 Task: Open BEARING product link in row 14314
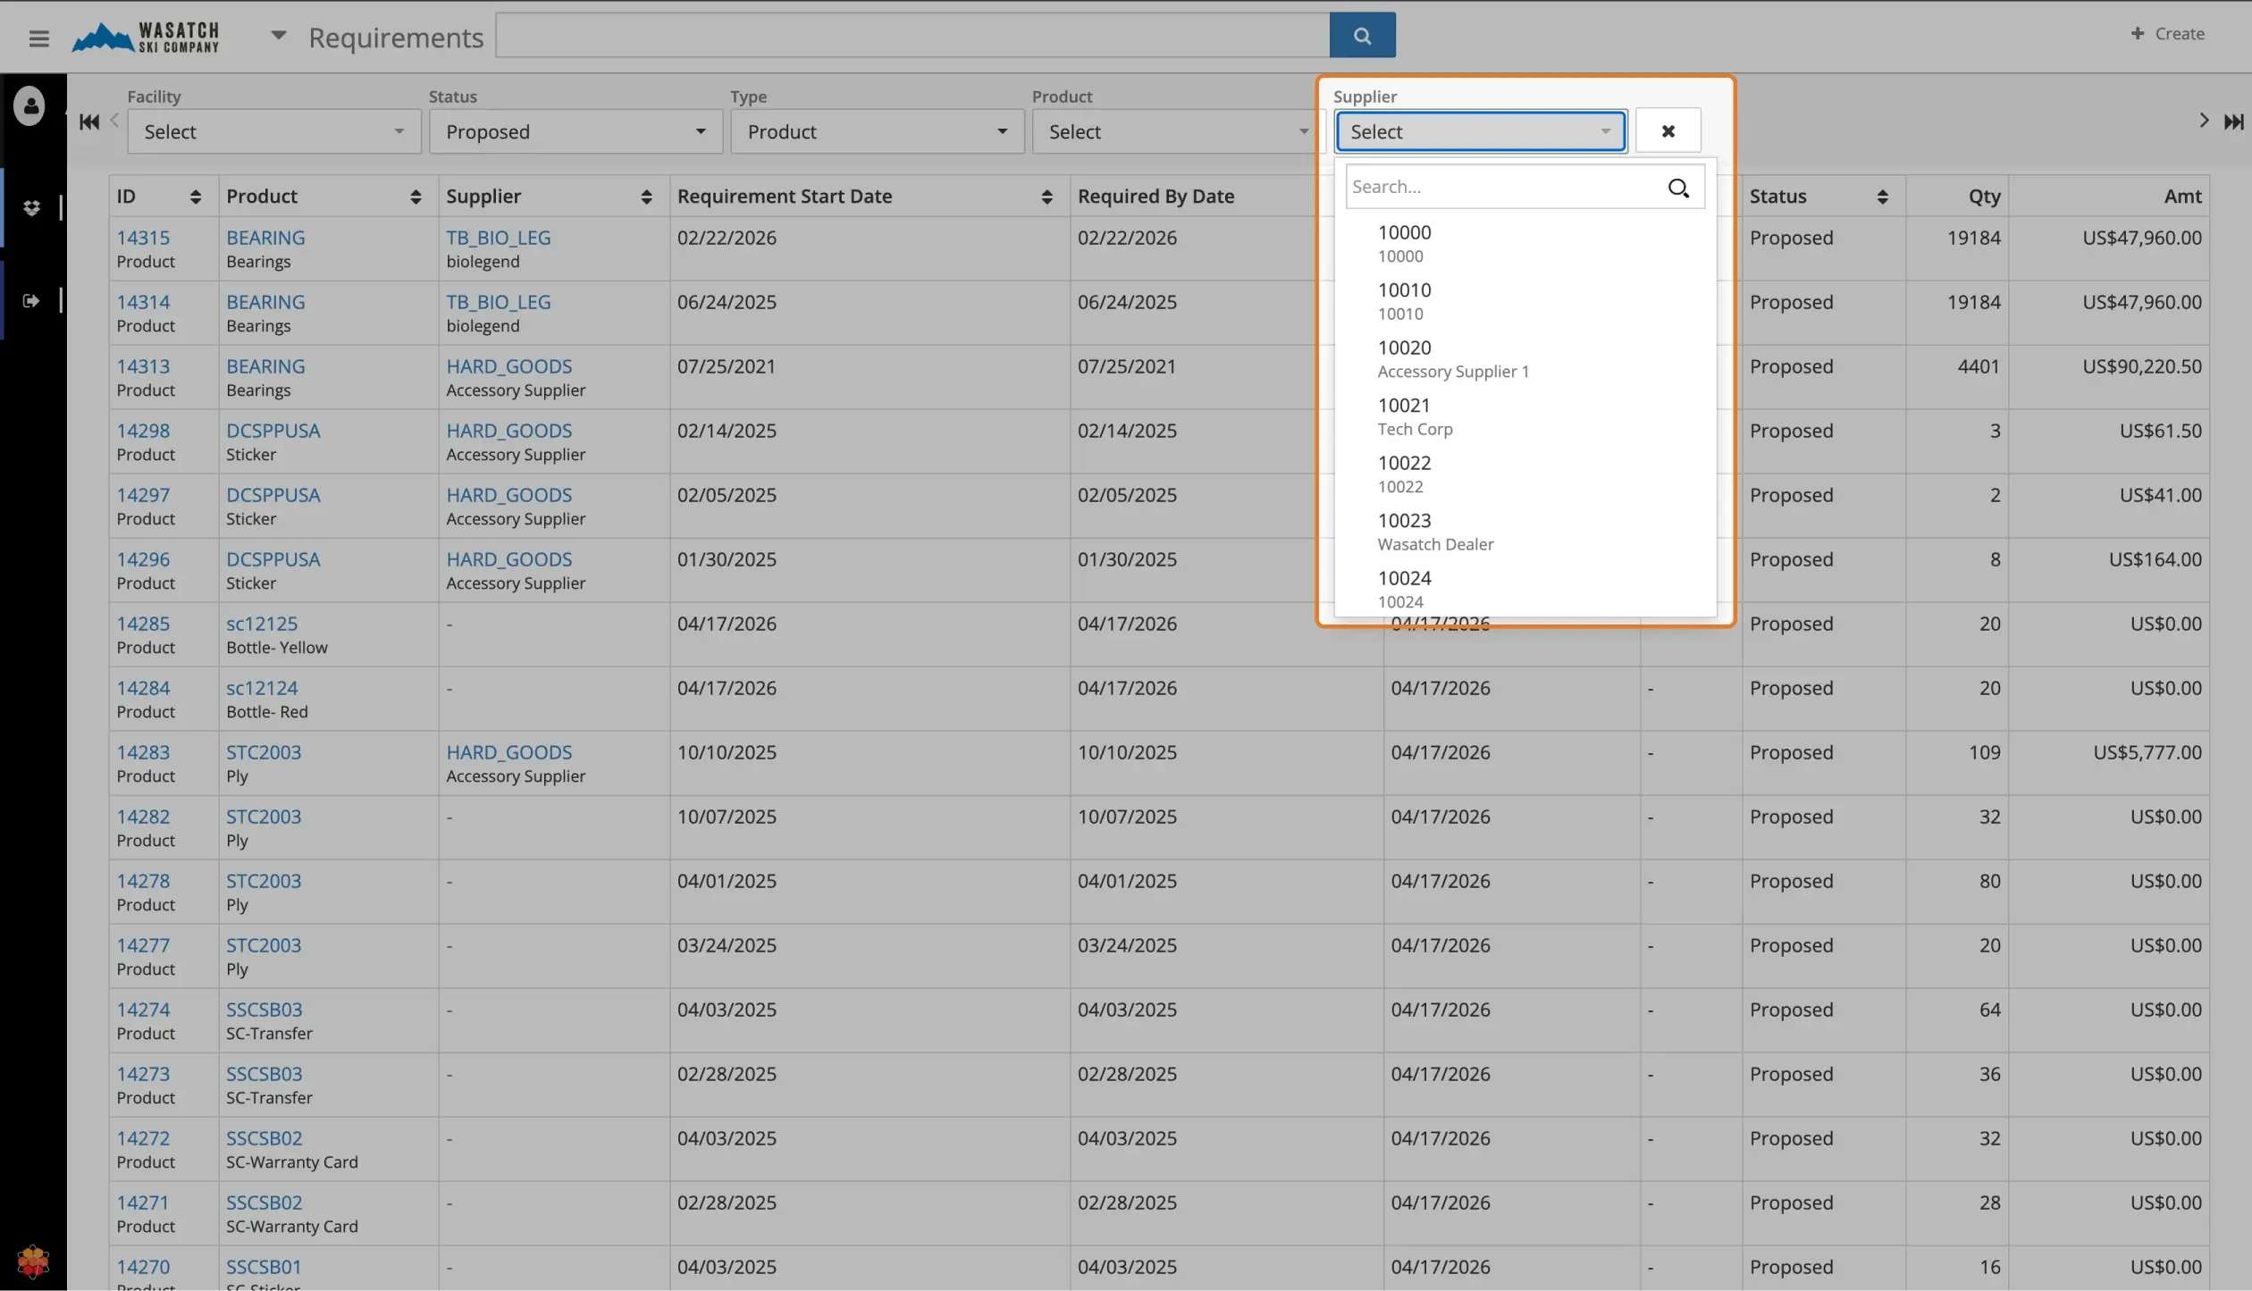[x=265, y=302]
